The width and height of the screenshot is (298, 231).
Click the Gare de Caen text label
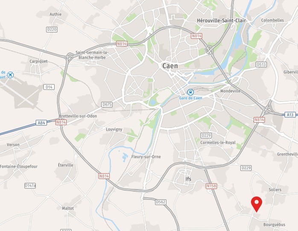(190, 98)
